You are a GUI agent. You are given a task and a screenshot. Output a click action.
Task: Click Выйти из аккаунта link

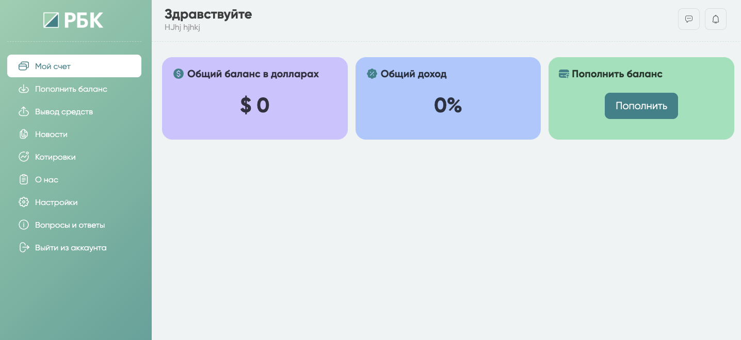(71, 248)
